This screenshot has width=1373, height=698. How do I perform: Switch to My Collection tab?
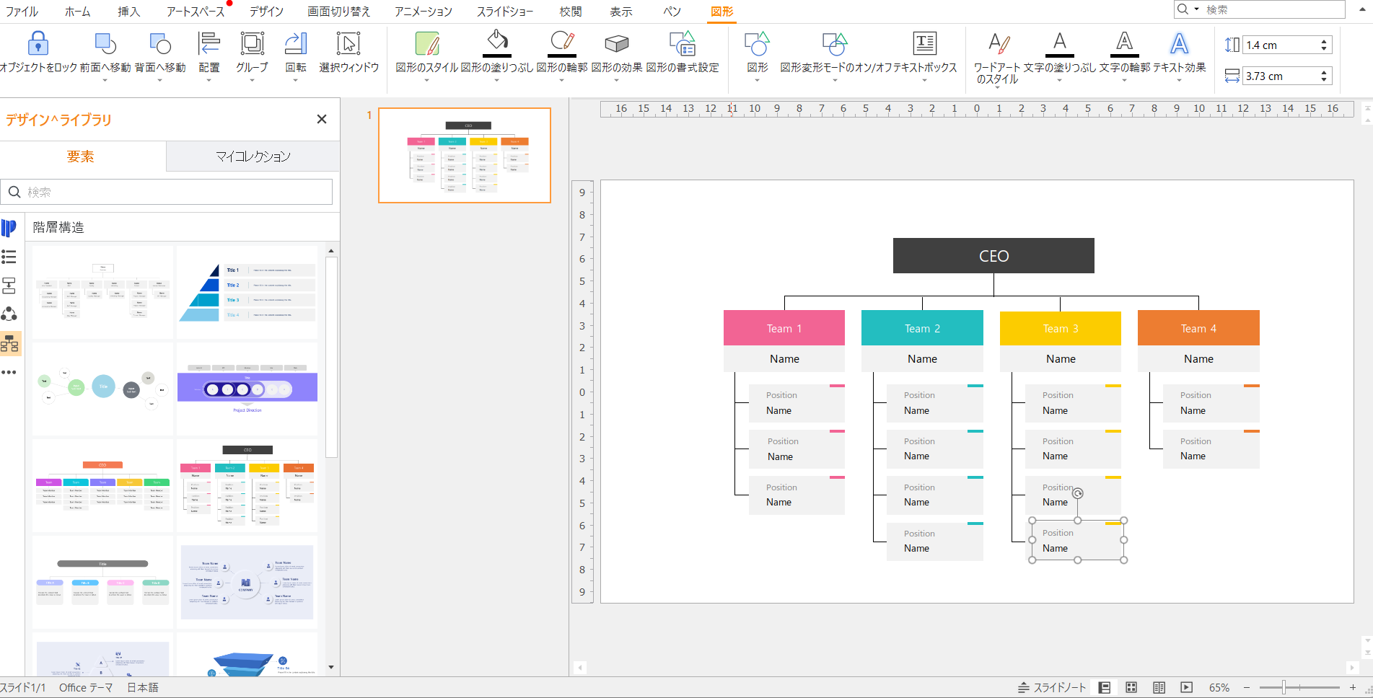coord(253,156)
